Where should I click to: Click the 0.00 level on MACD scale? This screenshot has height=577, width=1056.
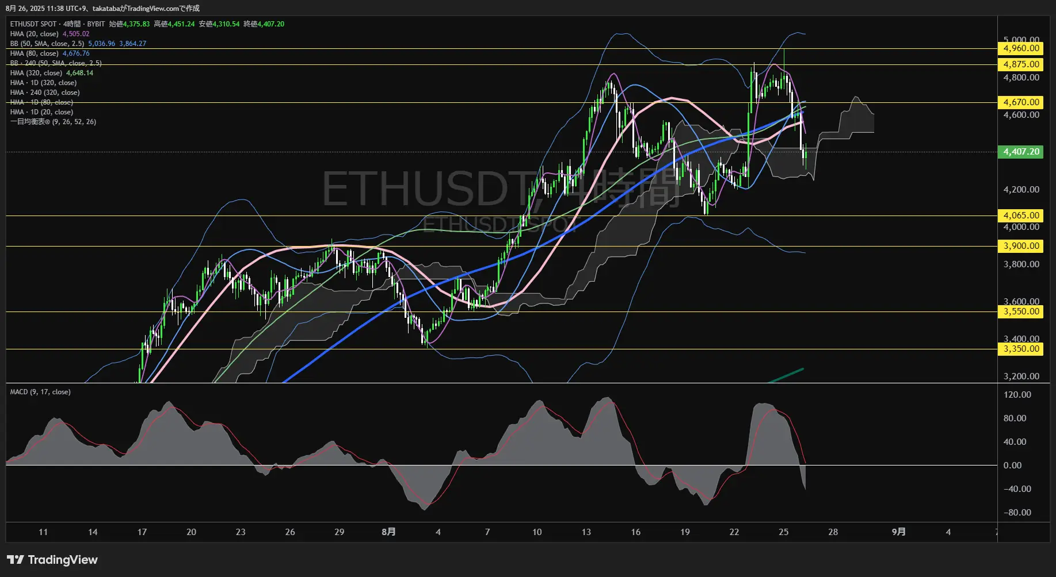pyautogui.click(x=1012, y=466)
